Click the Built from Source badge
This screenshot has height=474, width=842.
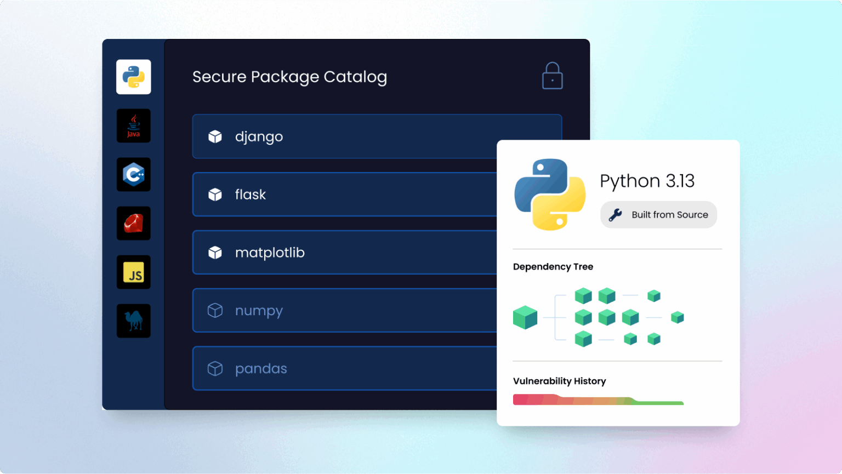click(658, 214)
